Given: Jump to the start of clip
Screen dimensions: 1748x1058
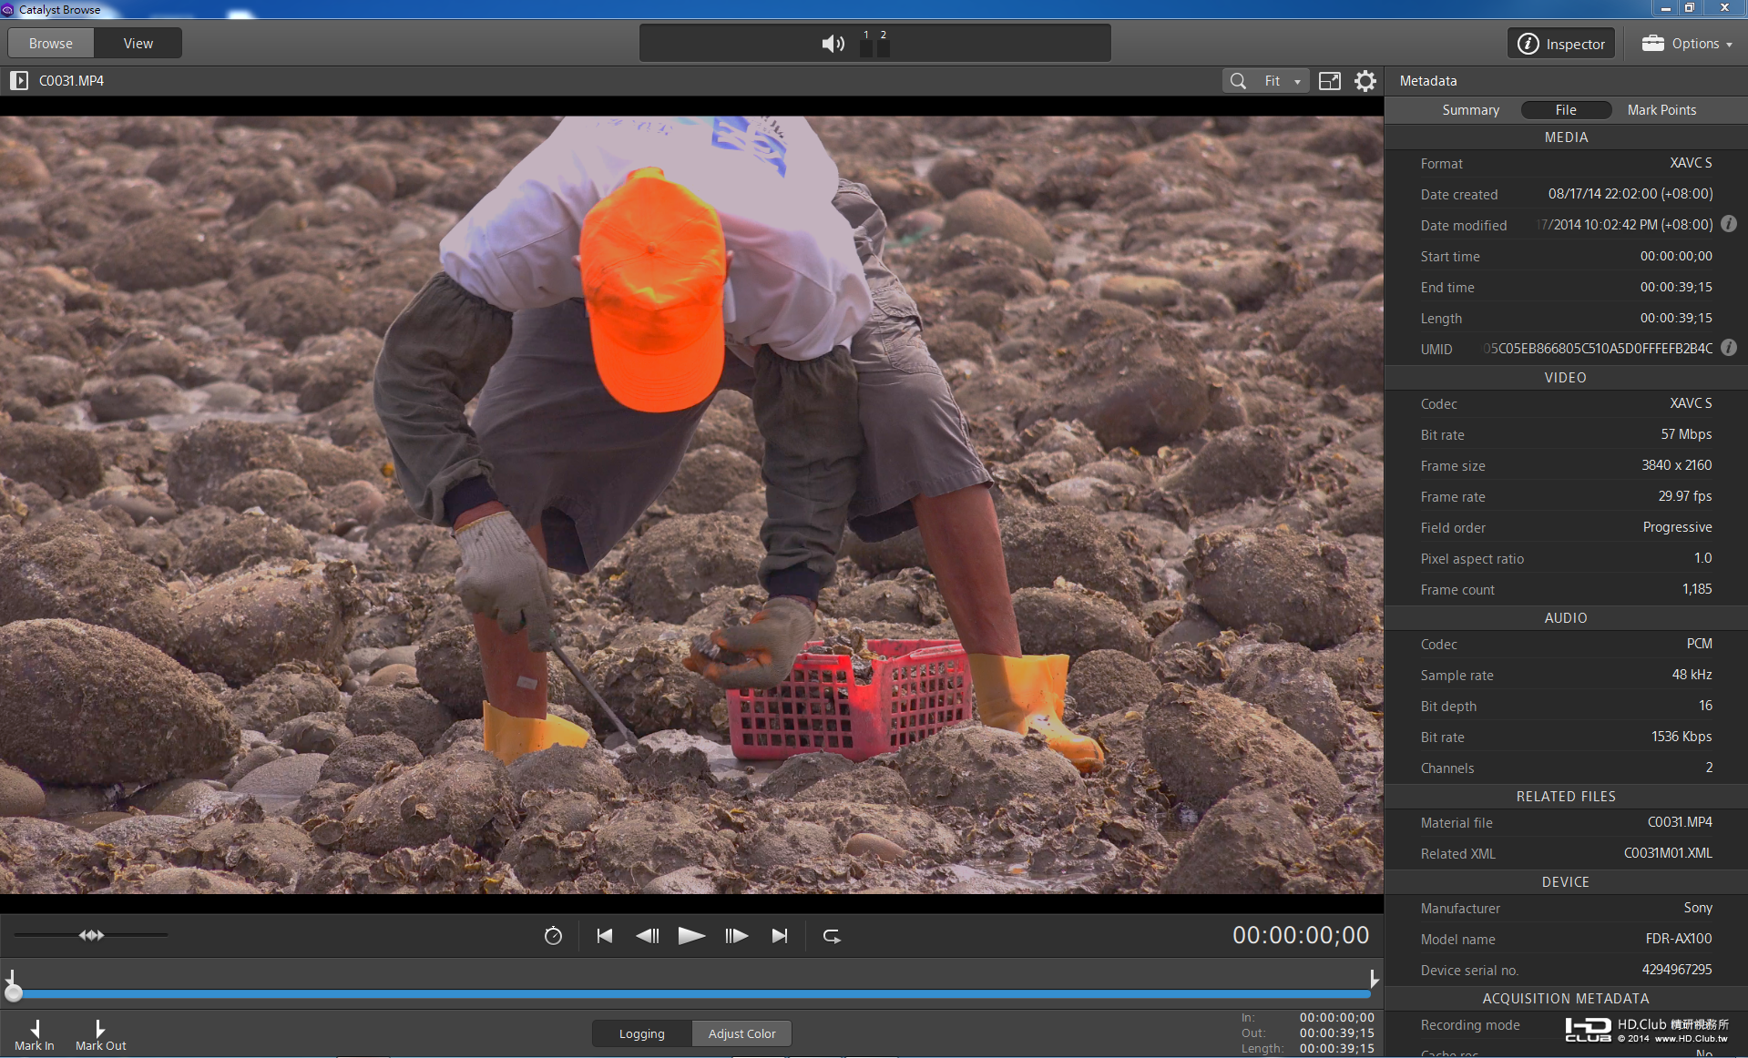Looking at the screenshot, I should coord(604,936).
